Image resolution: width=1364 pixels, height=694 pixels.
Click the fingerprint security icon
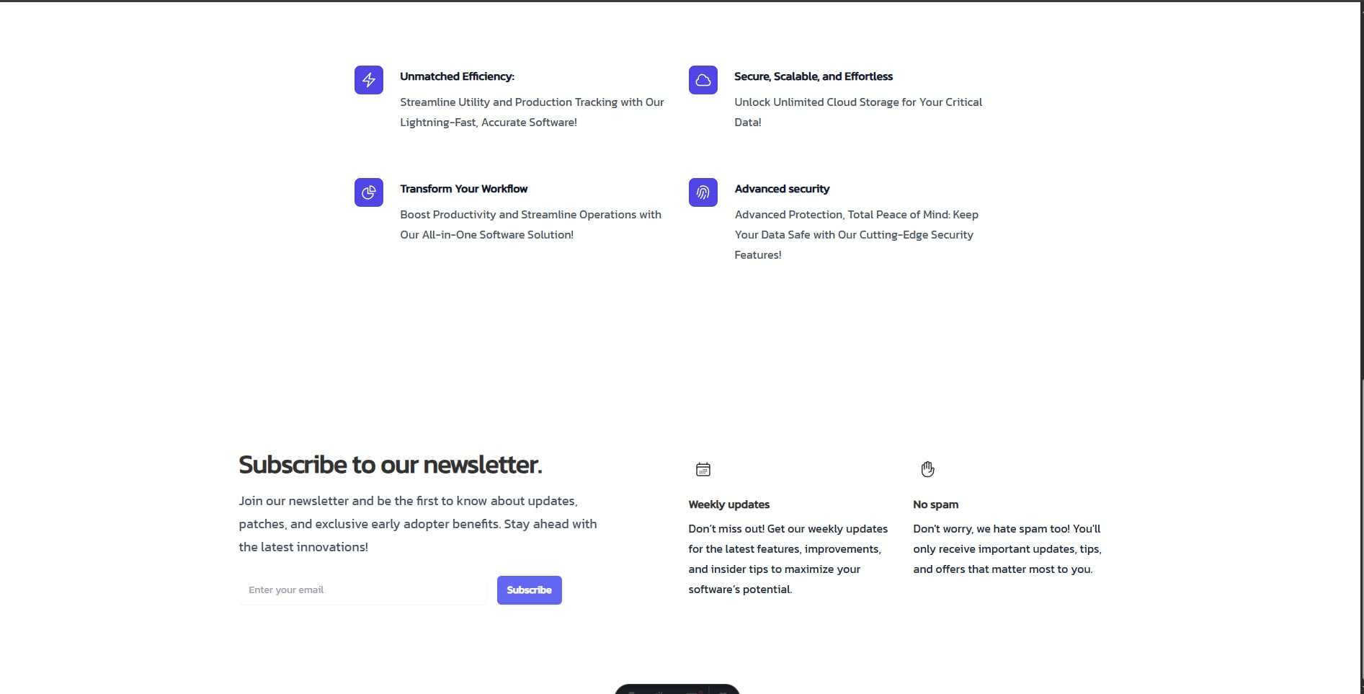pyautogui.click(x=703, y=192)
